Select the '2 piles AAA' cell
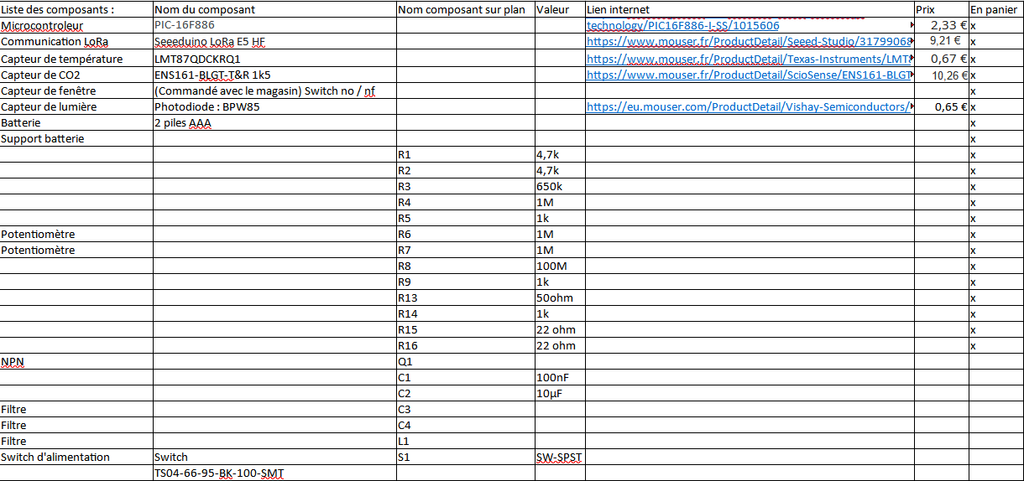Screen dimensions: 1024x481 (274, 122)
